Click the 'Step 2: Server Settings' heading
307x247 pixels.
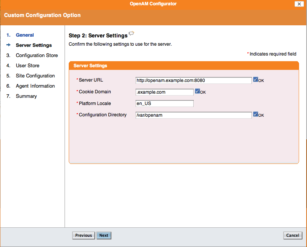98,36
